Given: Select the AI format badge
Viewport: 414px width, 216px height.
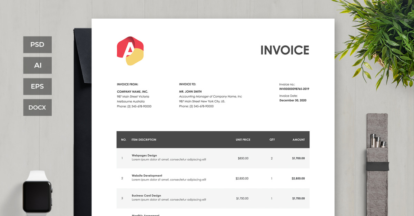Looking at the screenshot, I should pyautogui.click(x=37, y=65).
